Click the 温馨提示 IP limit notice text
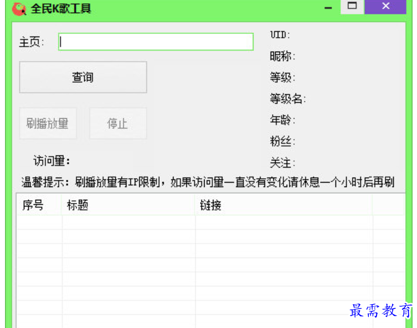Screen dimensions: 417x328 pyautogui.click(x=208, y=183)
